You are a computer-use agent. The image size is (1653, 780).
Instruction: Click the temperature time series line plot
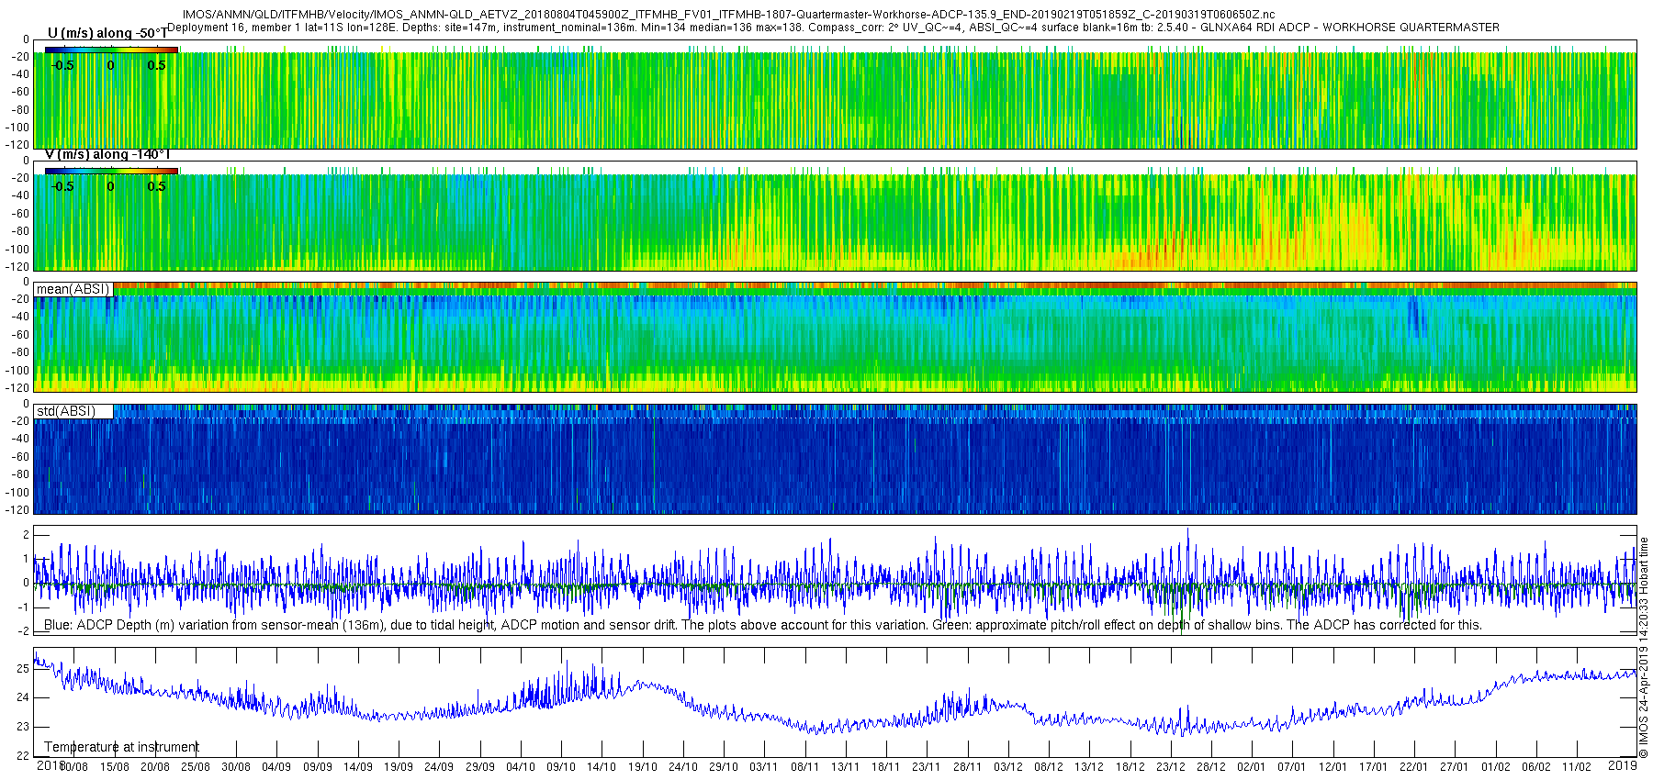click(x=835, y=702)
